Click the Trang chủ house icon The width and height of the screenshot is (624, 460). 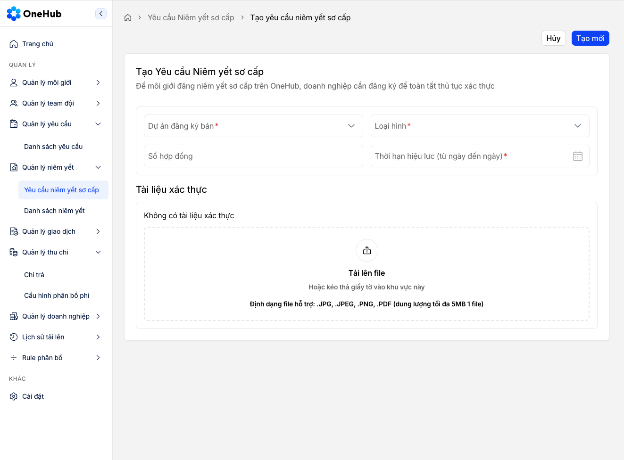14,44
